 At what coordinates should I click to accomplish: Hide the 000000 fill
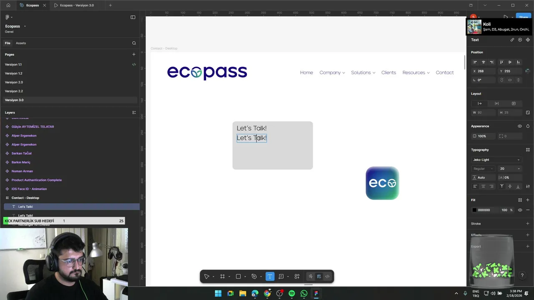(x=520, y=210)
